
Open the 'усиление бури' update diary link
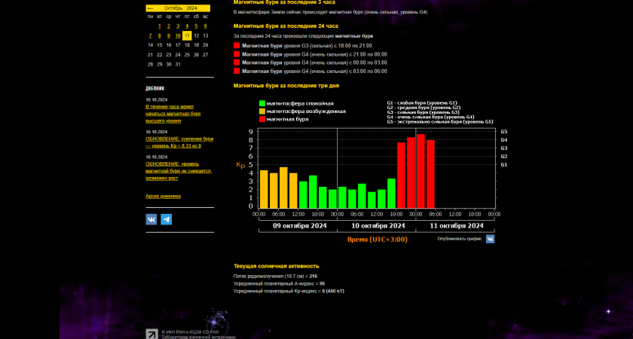[x=179, y=142]
